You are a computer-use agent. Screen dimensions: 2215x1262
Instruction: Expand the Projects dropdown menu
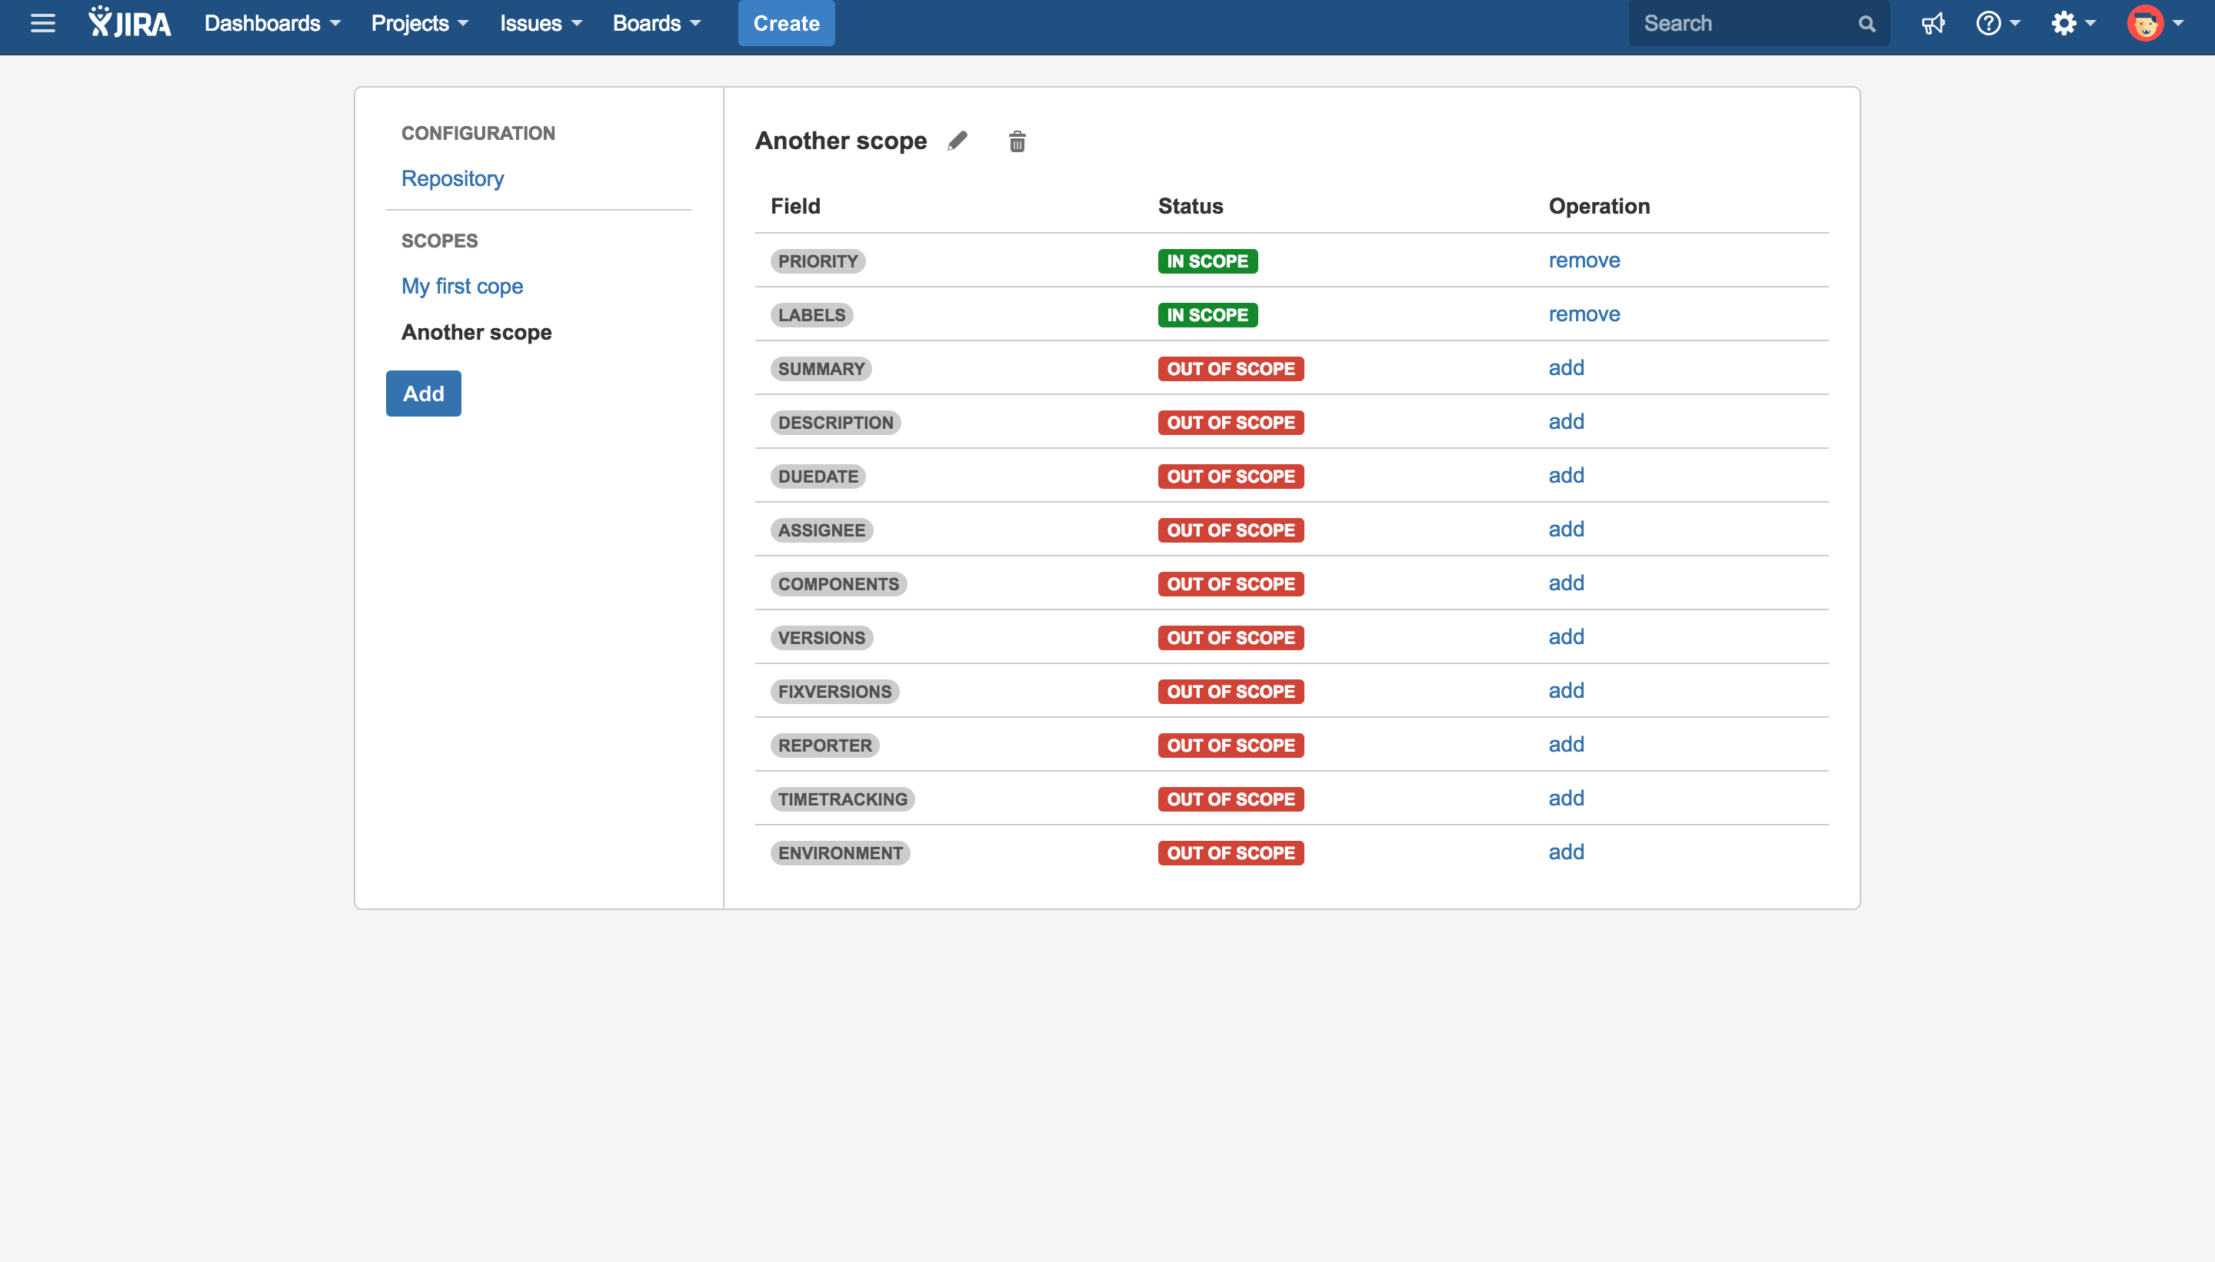point(420,23)
